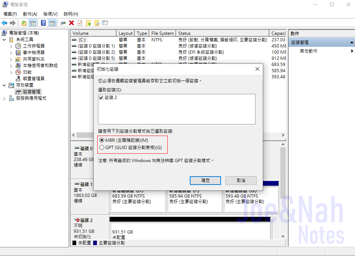This screenshot has width=355, height=256.
Task: Select the 工作排程器 clock icon
Action: pos(18,46)
